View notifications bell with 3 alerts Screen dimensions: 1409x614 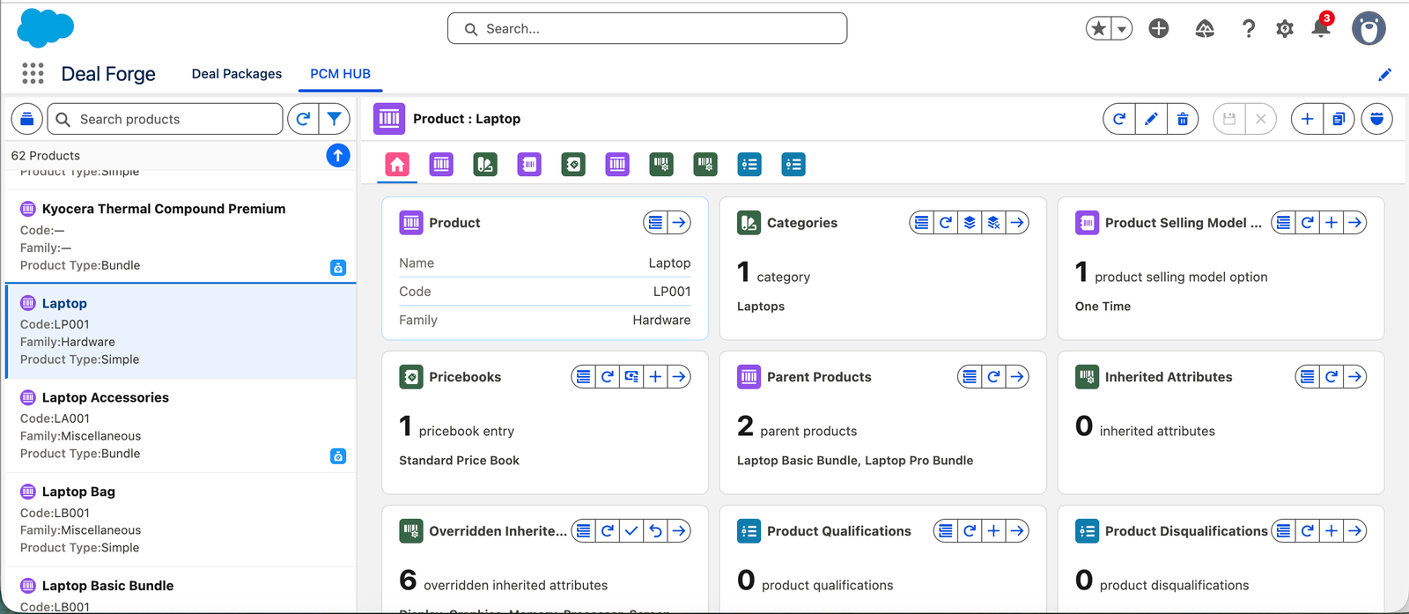click(1321, 27)
